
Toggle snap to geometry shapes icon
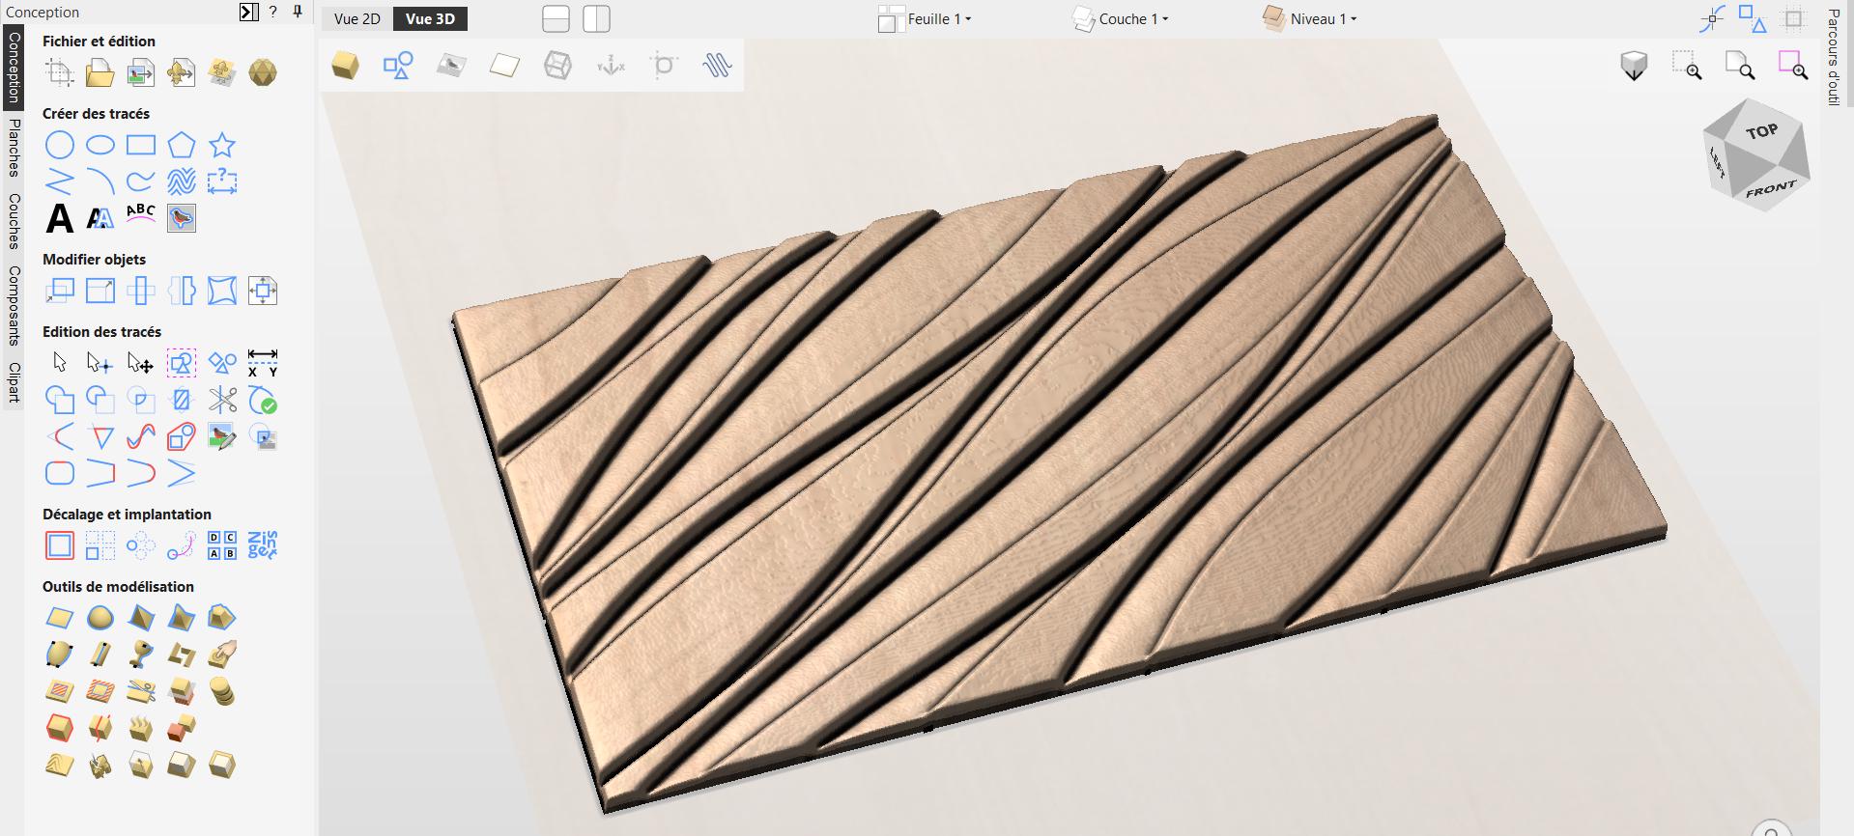click(x=1752, y=18)
